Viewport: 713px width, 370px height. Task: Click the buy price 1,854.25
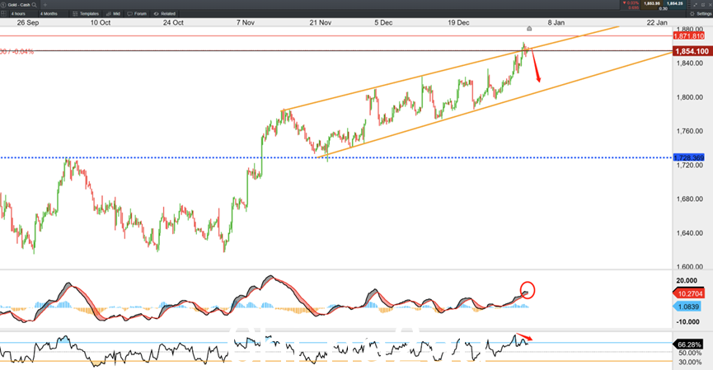tap(675, 3)
